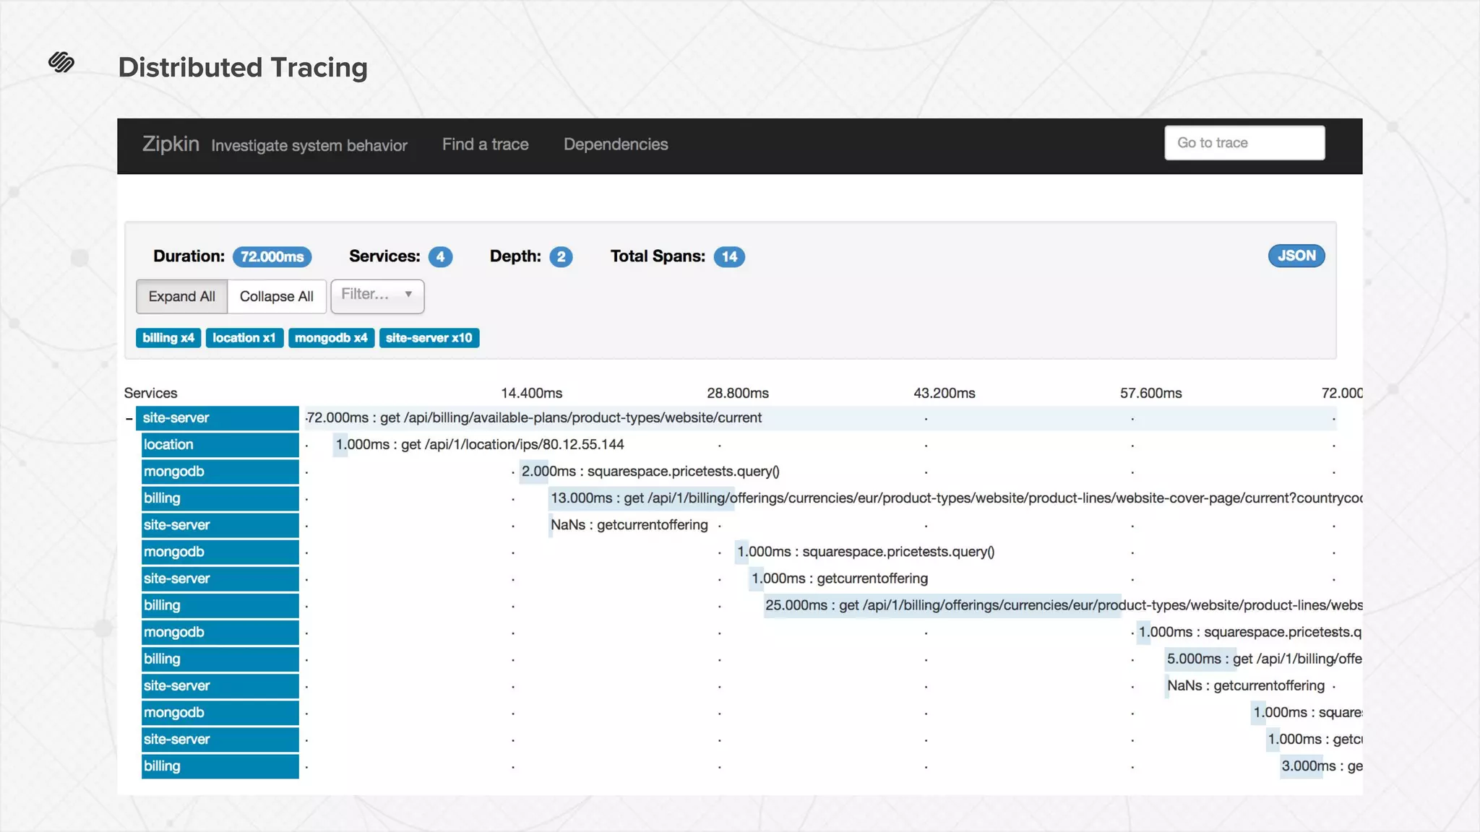Click the Squarespace logo icon

pos(61,62)
